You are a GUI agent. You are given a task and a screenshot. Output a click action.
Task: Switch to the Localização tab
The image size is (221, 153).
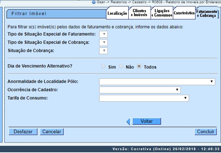(117, 13)
